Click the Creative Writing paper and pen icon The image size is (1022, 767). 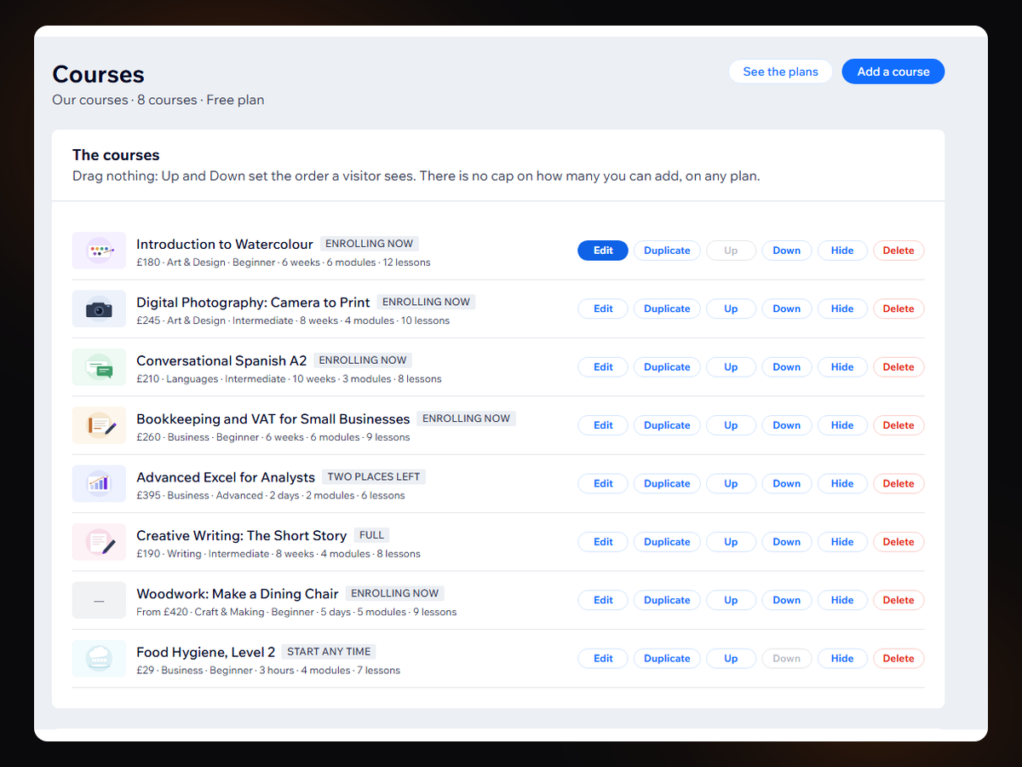tap(99, 542)
